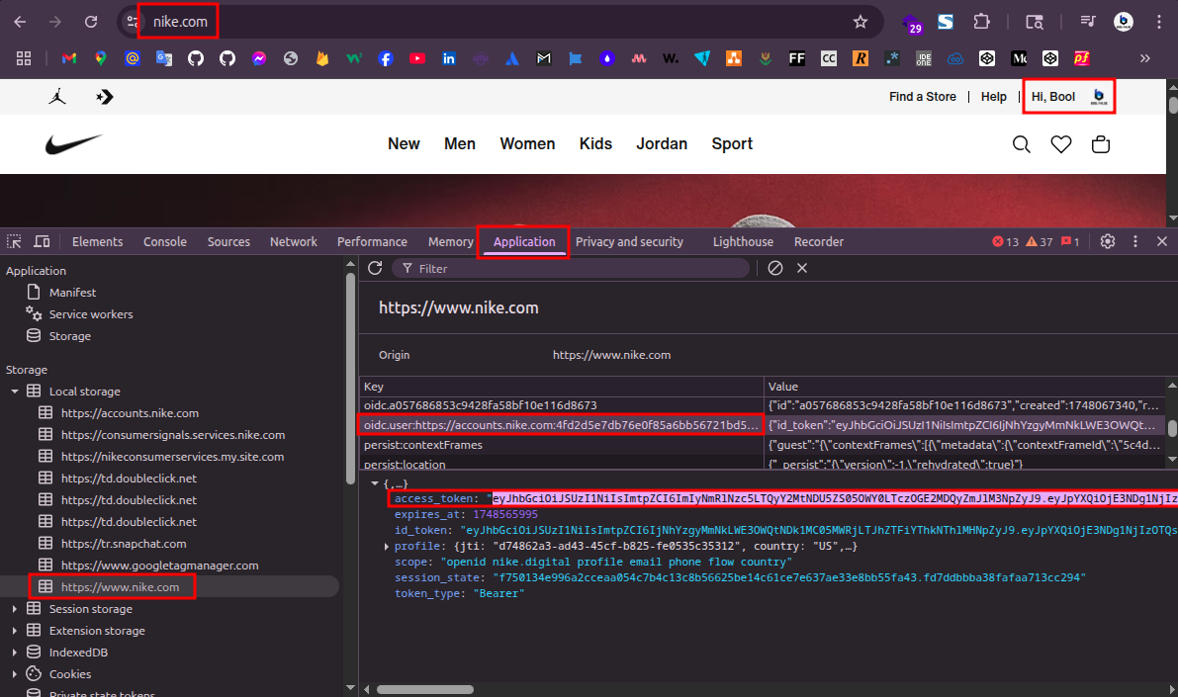Viewport: 1178px width, 697px height.
Task: Expand Extension storage
Action: click(x=14, y=631)
